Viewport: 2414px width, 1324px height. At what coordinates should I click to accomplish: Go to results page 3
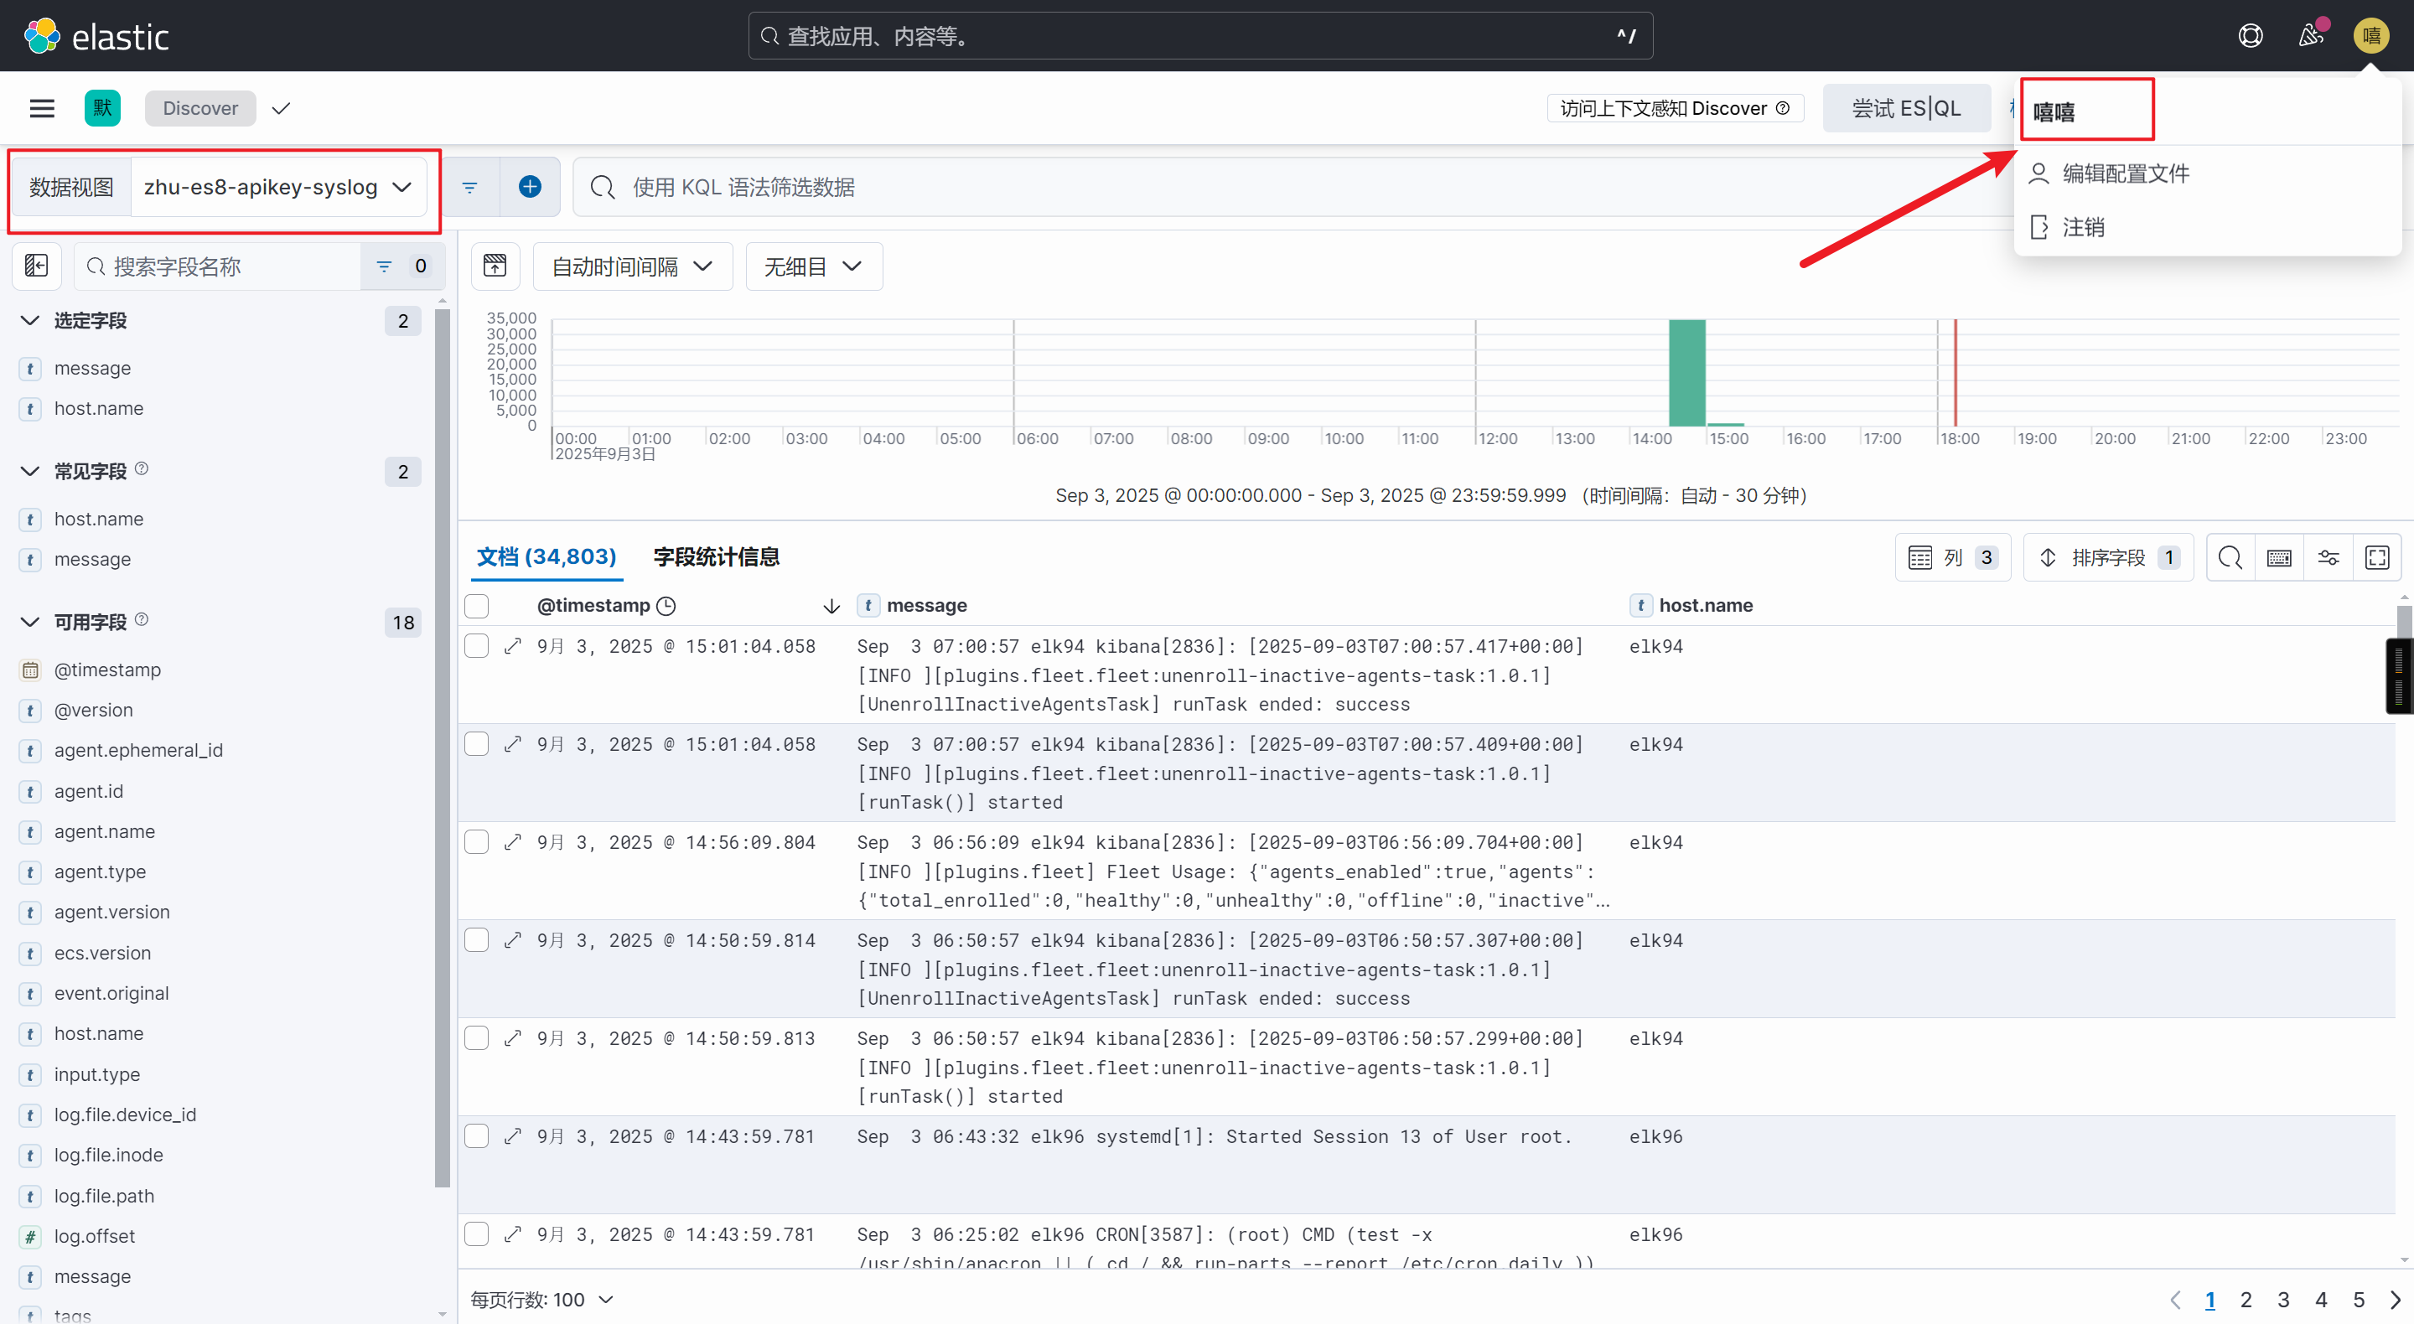click(x=2284, y=1300)
